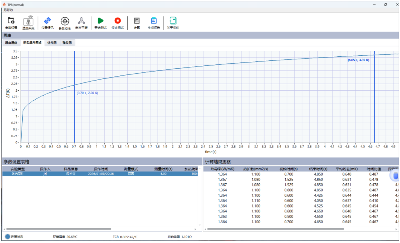The width and height of the screenshot is (400, 243).
Task: Switch to the 残差图 tab
Action: coord(67,43)
